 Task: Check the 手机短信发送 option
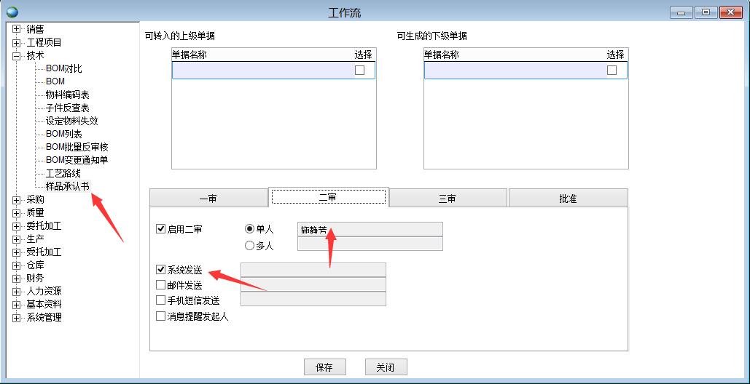(x=161, y=300)
